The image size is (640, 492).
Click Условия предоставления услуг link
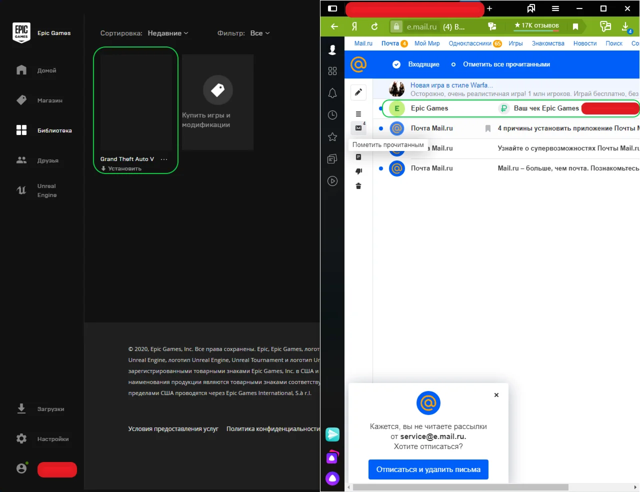pyautogui.click(x=173, y=429)
